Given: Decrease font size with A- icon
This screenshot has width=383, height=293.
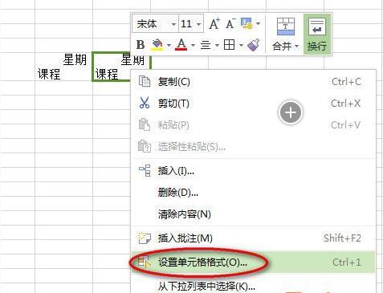Looking at the screenshot, I should click(x=230, y=24).
